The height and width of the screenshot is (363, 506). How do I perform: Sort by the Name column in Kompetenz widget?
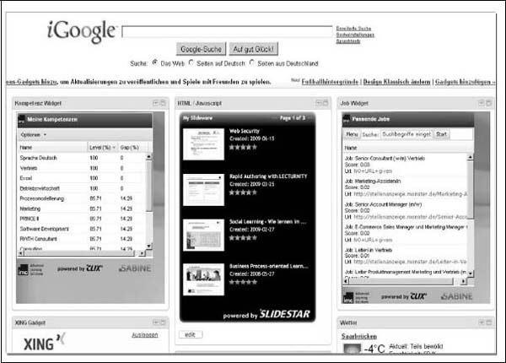[52, 147]
